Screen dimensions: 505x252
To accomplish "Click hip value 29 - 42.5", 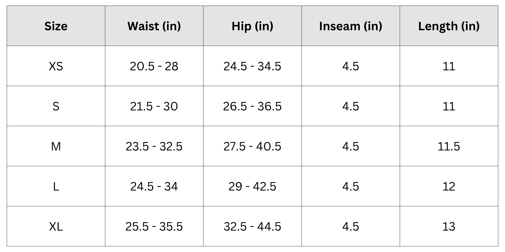I will [x=252, y=186].
